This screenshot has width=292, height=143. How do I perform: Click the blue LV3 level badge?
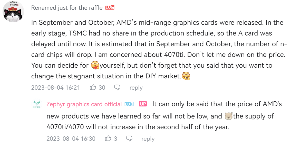(129, 104)
